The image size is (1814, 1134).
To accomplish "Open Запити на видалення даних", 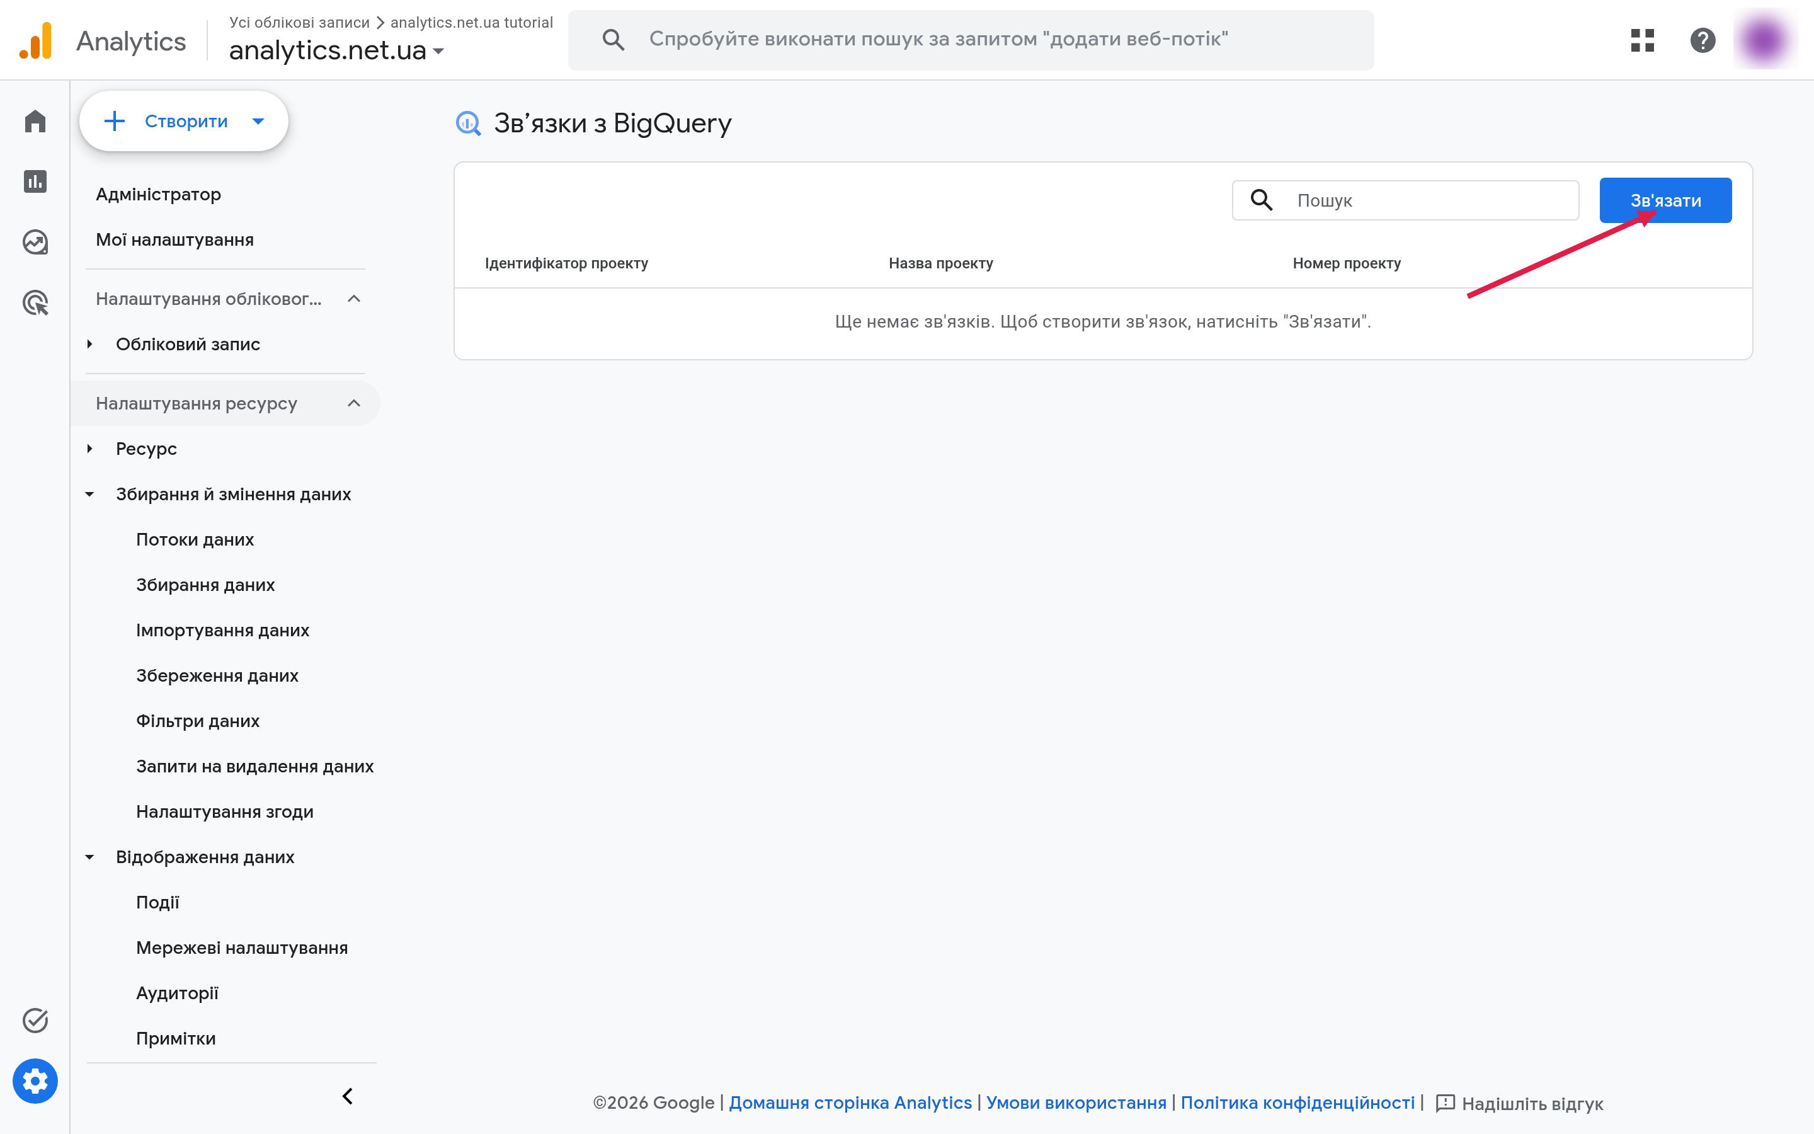I will 255,767.
